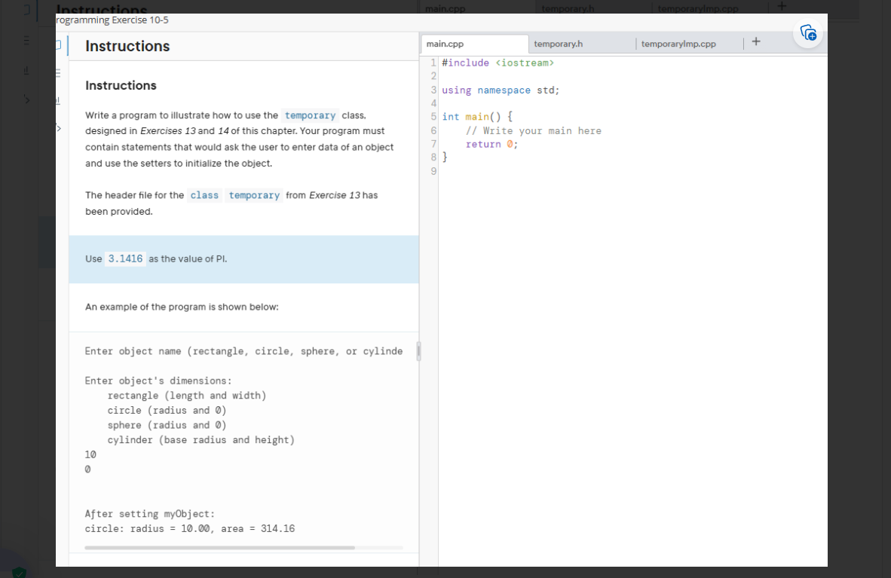Click the inline code 'temporary' before 'from Exercise 13'

pos(254,195)
